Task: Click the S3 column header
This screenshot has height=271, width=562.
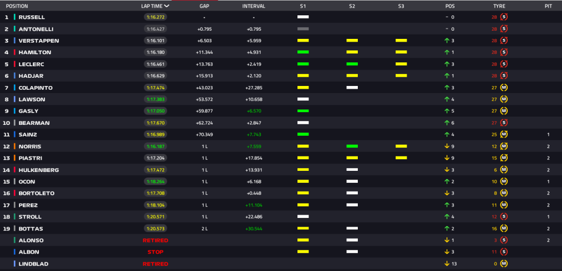Action: tap(401, 6)
